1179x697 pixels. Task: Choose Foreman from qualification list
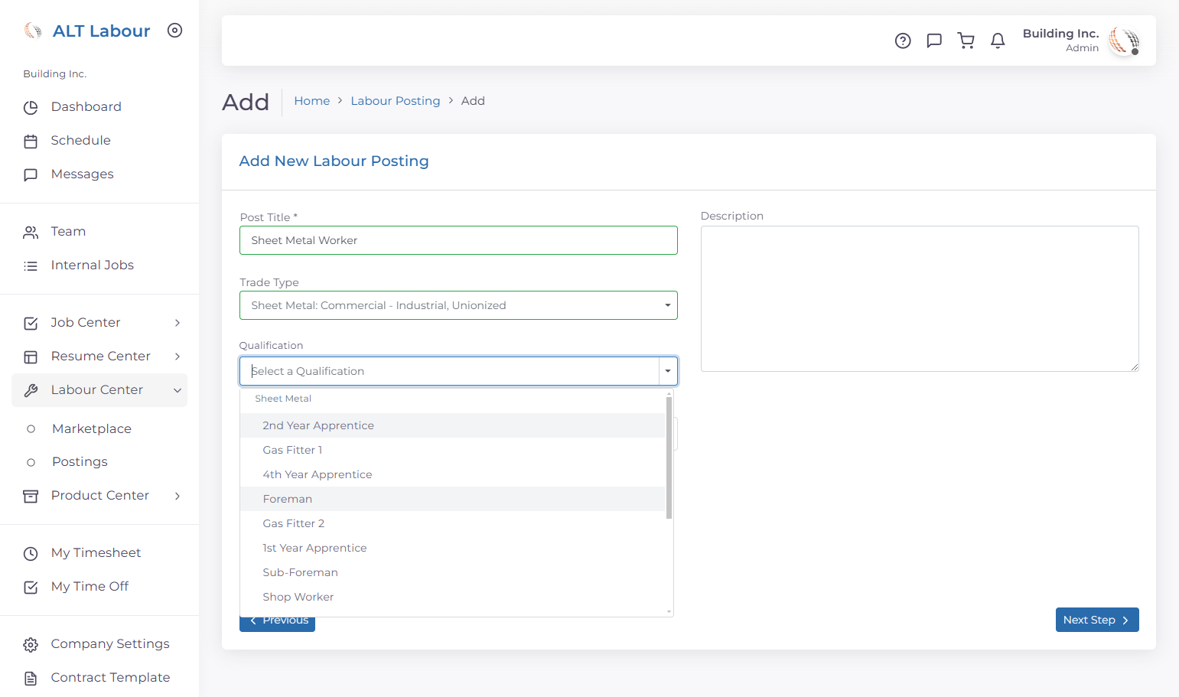click(452, 499)
